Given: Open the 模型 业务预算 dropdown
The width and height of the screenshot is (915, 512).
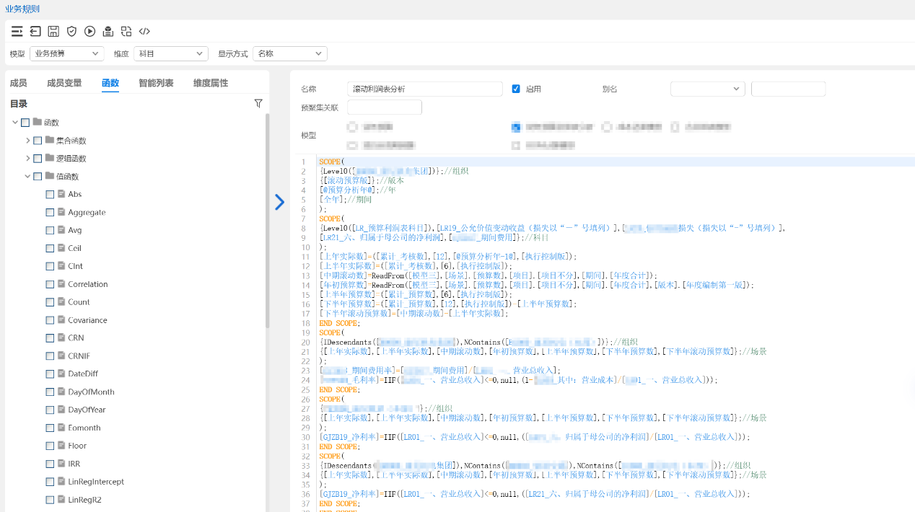Looking at the screenshot, I should point(66,53).
